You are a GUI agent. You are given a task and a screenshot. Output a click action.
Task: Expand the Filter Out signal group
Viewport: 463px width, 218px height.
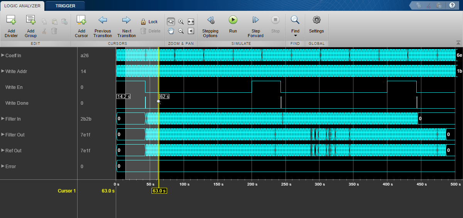(x=3, y=135)
